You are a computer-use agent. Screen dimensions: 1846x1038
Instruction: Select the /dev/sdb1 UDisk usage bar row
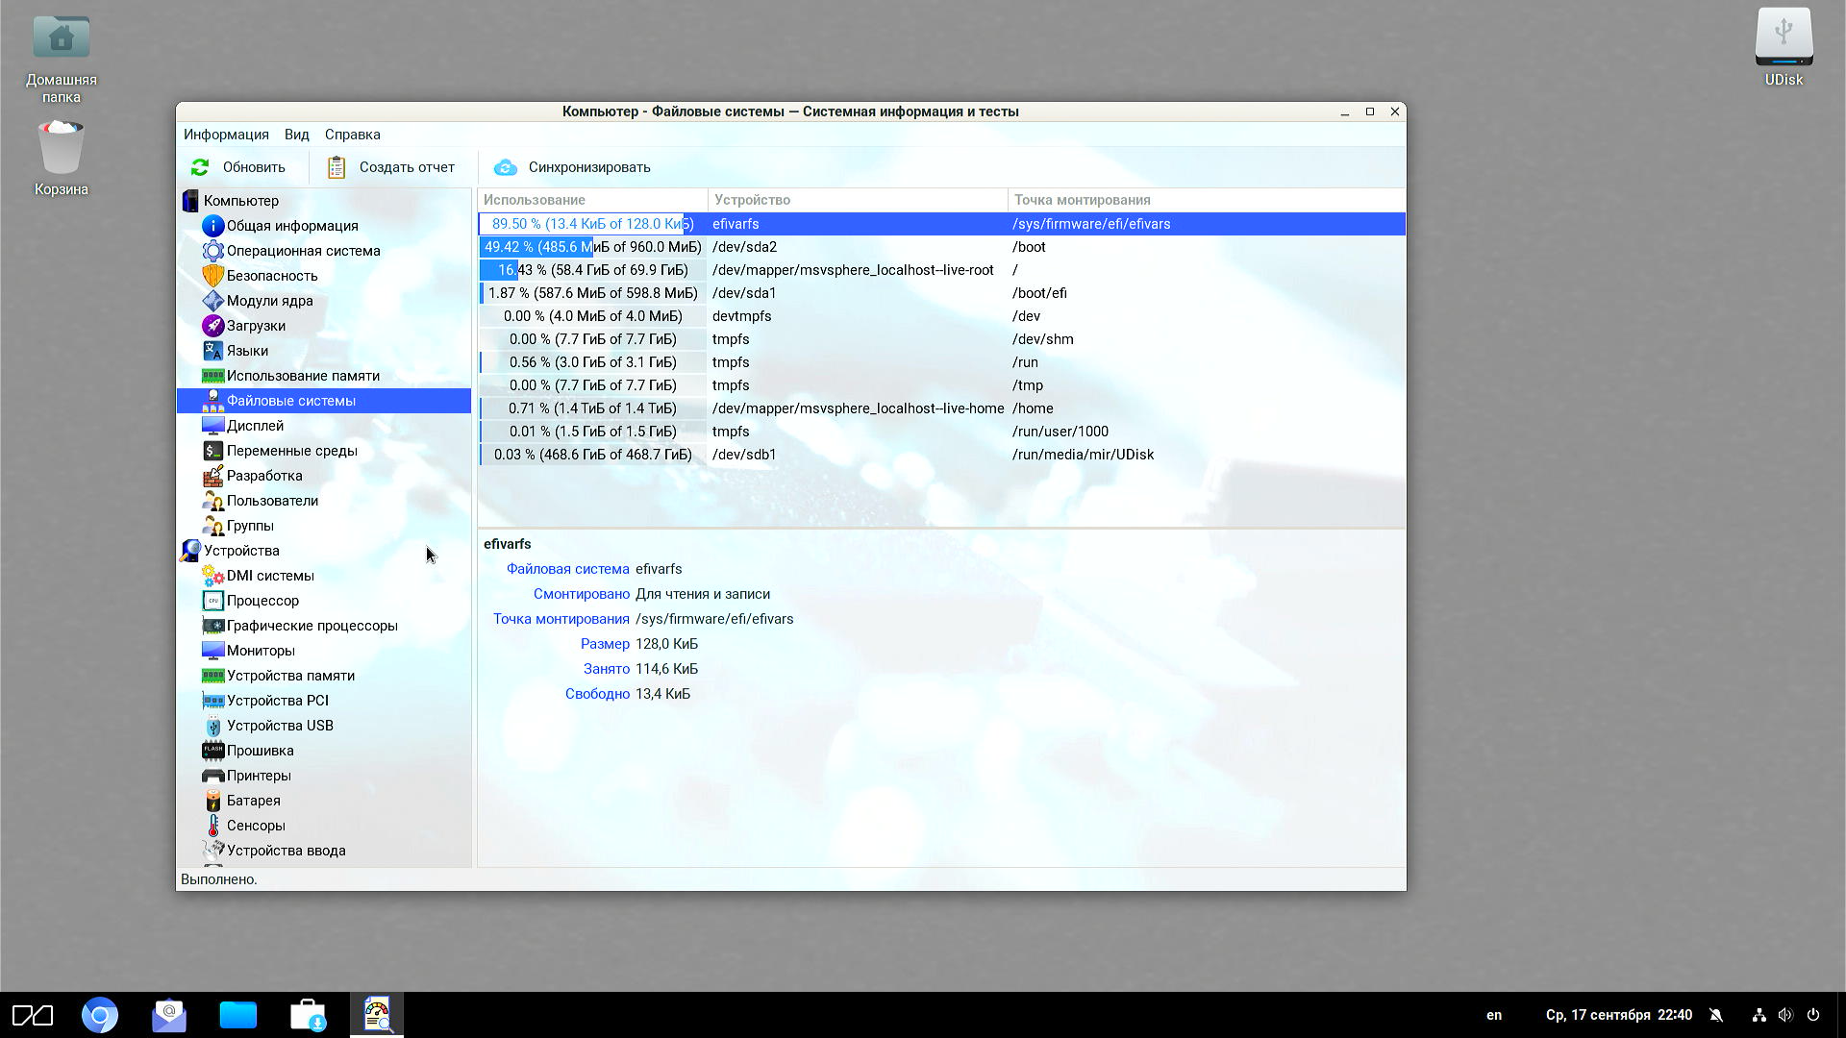(x=592, y=455)
